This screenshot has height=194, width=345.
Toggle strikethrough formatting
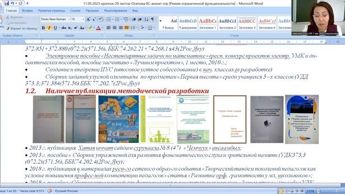(64, 27)
